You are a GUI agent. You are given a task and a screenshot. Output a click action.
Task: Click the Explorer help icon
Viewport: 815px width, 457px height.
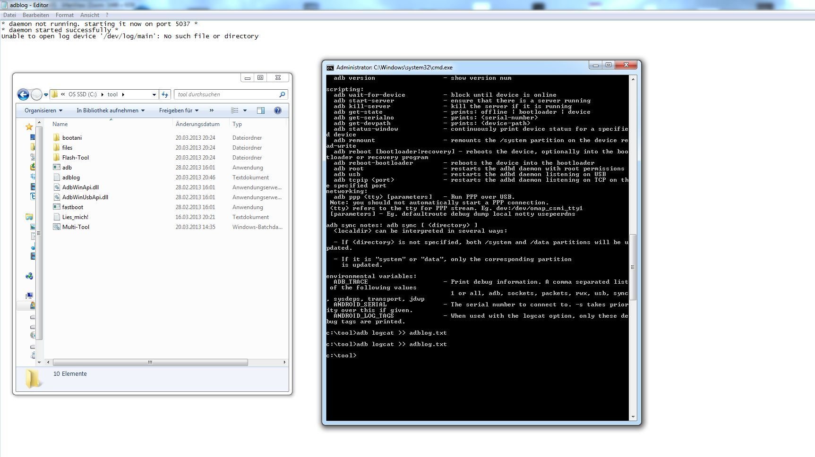(x=278, y=110)
